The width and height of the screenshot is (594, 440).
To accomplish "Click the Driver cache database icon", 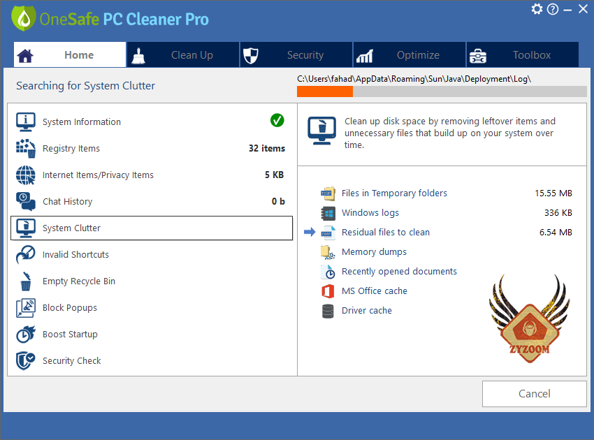I will point(328,311).
